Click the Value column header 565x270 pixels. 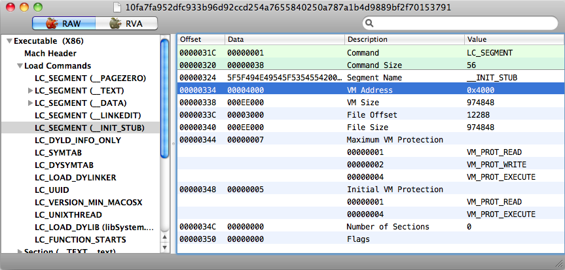pos(511,39)
